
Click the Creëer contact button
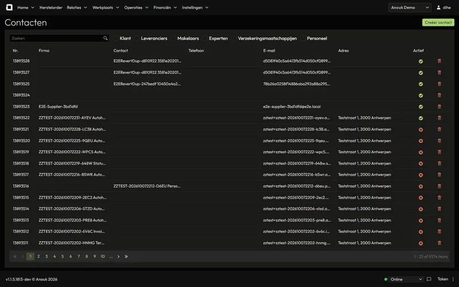(438, 22)
